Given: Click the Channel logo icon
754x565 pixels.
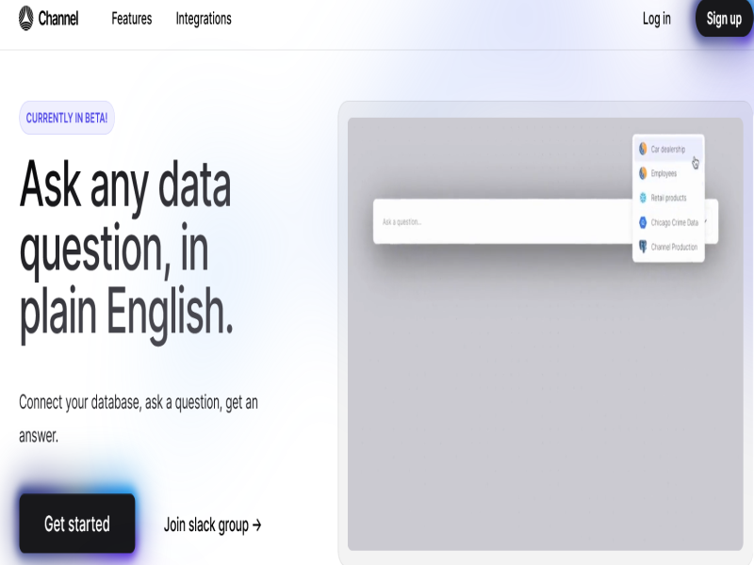Looking at the screenshot, I should 26,19.
